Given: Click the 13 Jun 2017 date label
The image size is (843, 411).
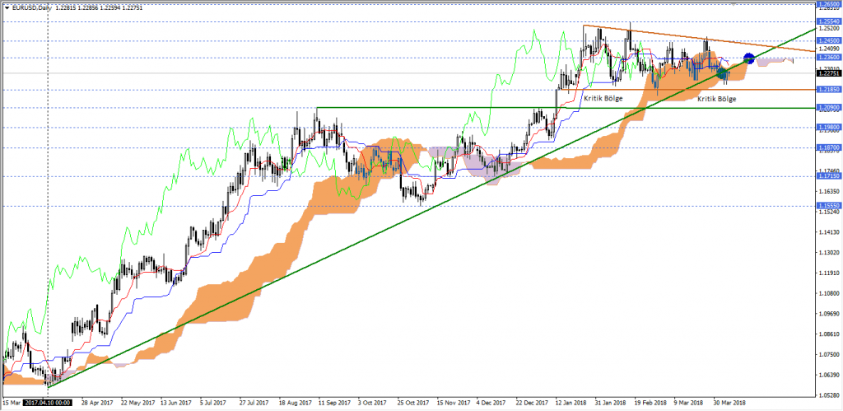Looking at the screenshot, I should click(x=176, y=403).
